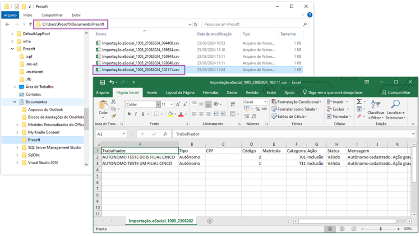Click the Compartilhar button in Excel

396,93
